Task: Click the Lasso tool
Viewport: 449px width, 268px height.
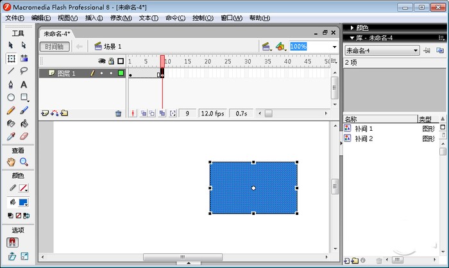Action: coord(24,71)
